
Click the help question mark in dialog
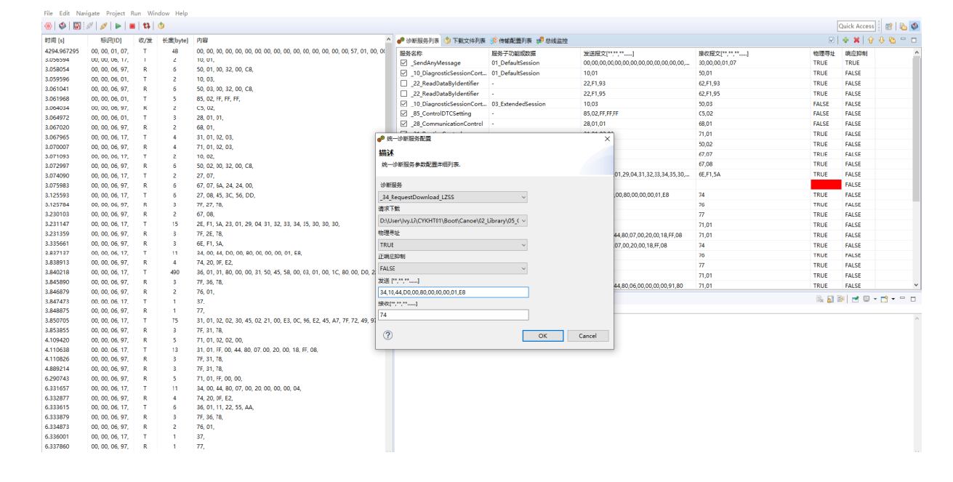(387, 335)
